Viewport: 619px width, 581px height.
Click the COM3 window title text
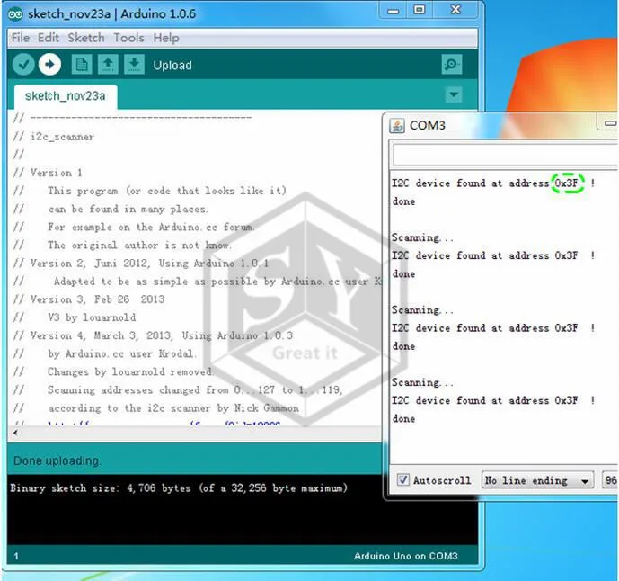point(427,125)
